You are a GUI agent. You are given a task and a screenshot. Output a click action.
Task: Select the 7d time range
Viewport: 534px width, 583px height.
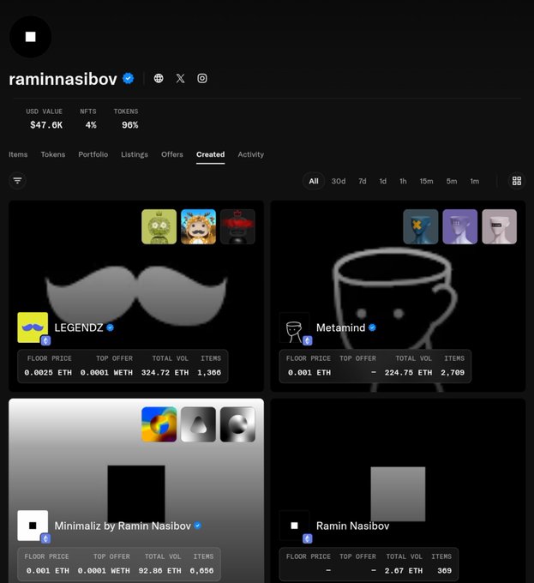click(x=363, y=181)
